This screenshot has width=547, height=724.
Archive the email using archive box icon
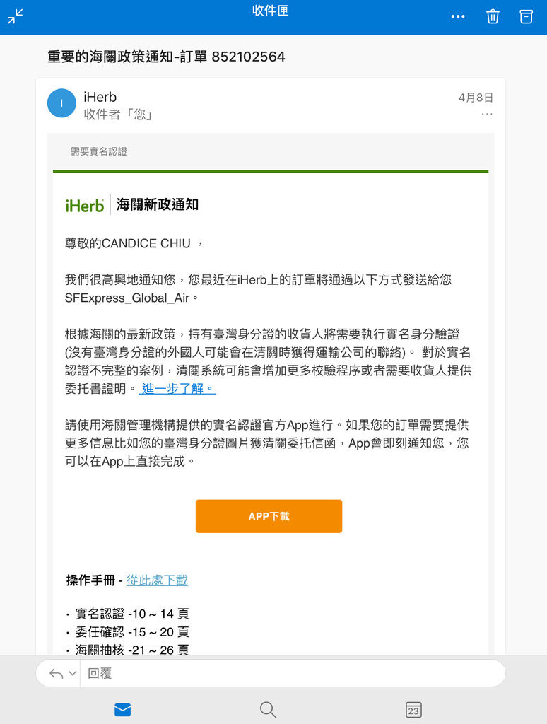(527, 16)
